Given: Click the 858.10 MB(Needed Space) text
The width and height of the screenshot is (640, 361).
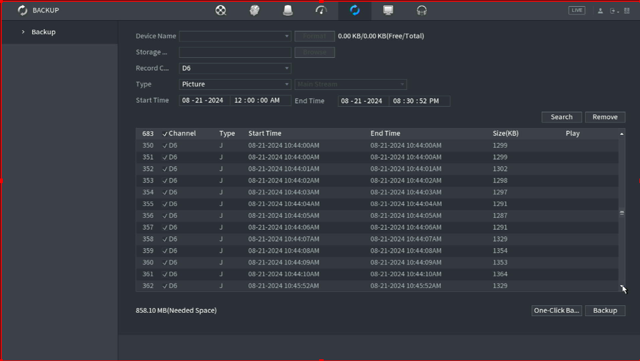Looking at the screenshot, I should (176, 310).
